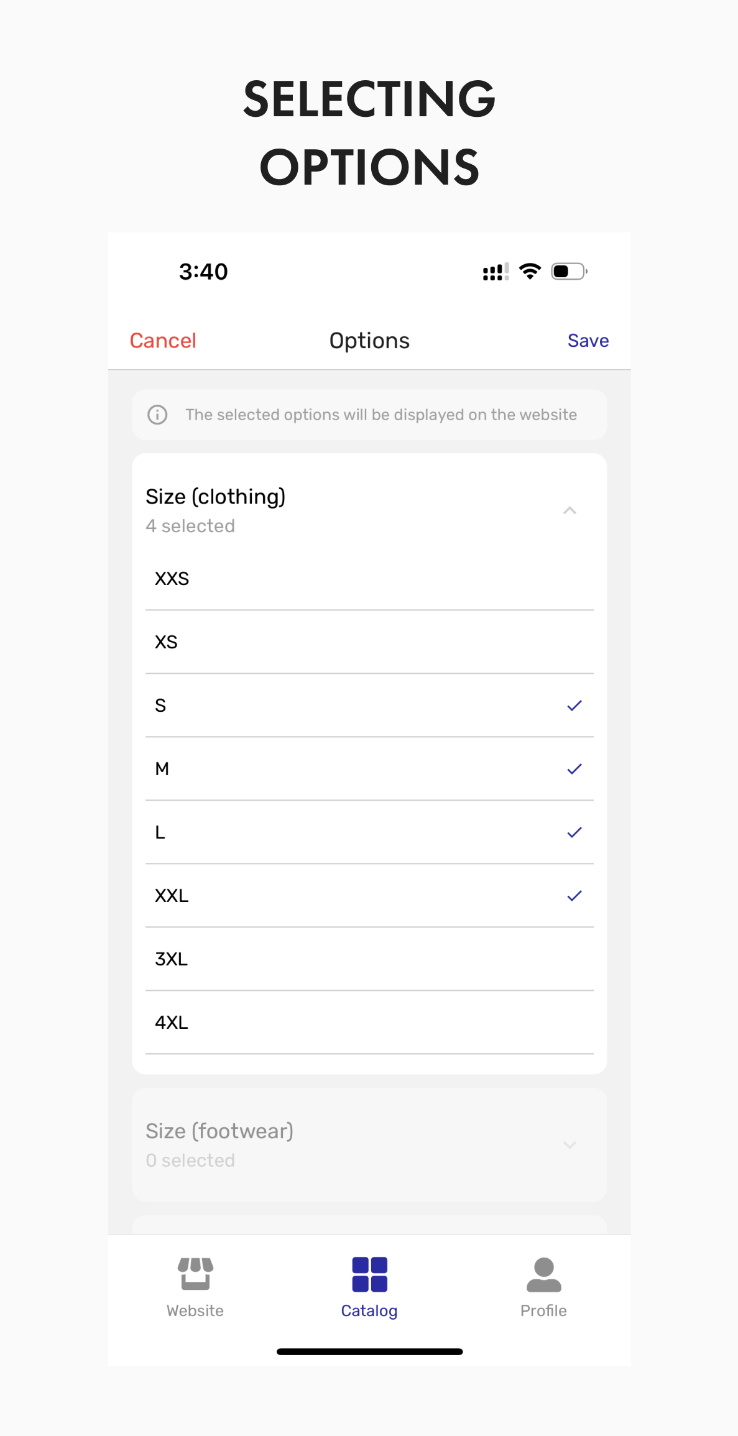Select the 3XL size row

pos(369,959)
